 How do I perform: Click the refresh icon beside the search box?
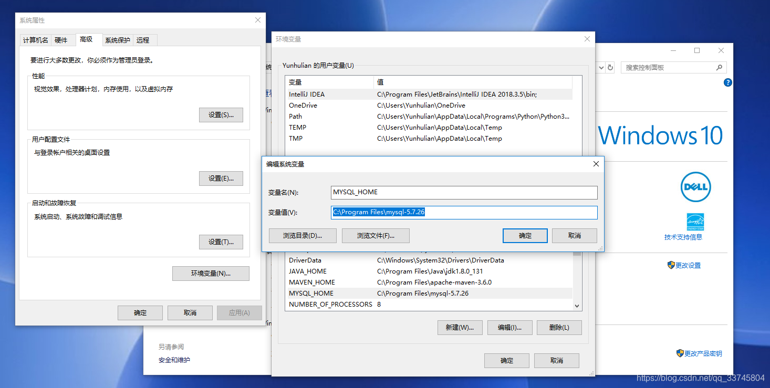(610, 68)
